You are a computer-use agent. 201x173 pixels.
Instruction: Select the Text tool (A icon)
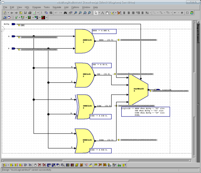pyautogui.click(x=103, y=13)
